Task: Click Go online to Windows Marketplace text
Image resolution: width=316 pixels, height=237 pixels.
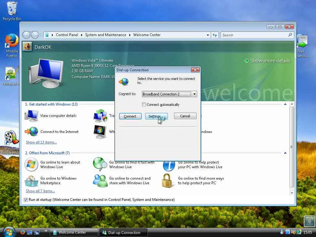Action: click(x=58, y=181)
